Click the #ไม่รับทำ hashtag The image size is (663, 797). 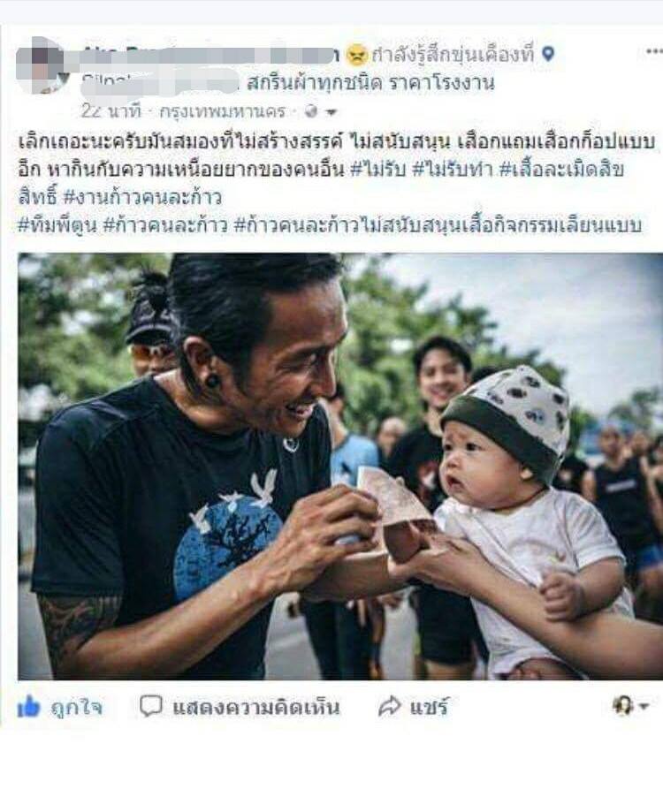(x=453, y=169)
